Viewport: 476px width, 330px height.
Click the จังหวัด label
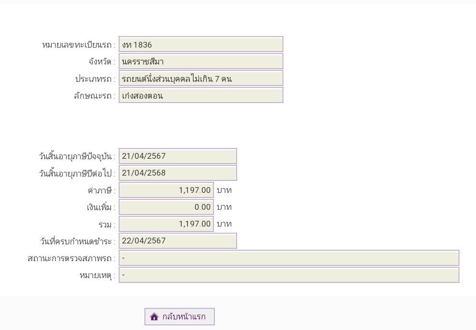[102, 62]
